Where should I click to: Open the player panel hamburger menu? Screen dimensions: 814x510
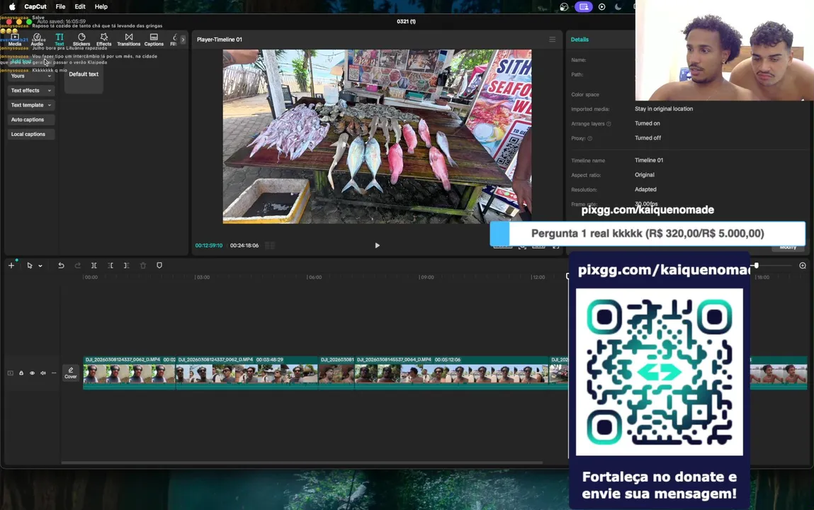(x=553, y=40)
